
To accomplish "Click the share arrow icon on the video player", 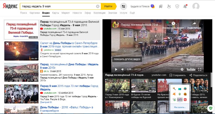I will click(194, 24).
